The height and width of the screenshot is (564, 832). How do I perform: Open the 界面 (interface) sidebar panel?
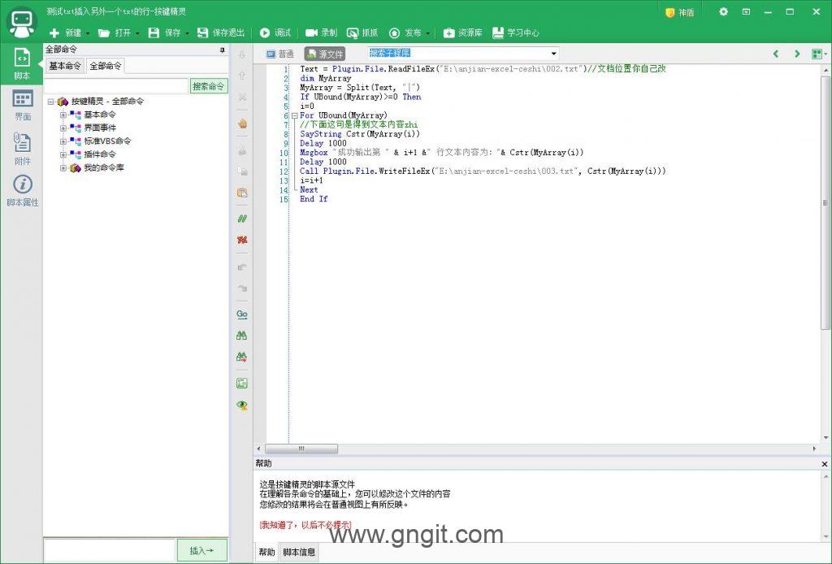click(x=22, y=105)
